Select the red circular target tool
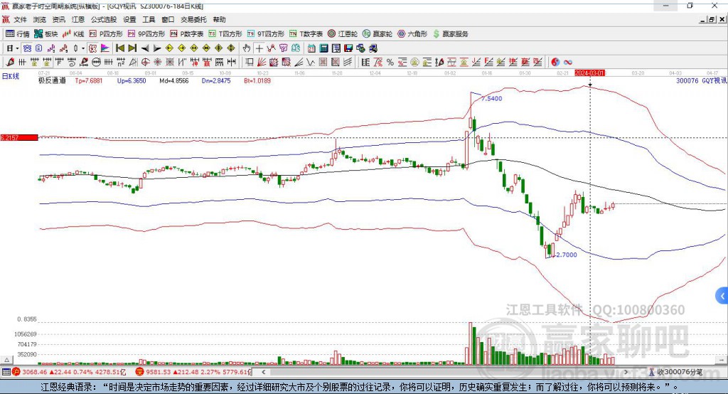This screenshot has width=728, height=394. click(x=145, y=63)
